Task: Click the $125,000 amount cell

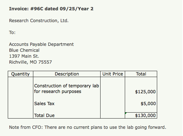Action: (145, 92)
